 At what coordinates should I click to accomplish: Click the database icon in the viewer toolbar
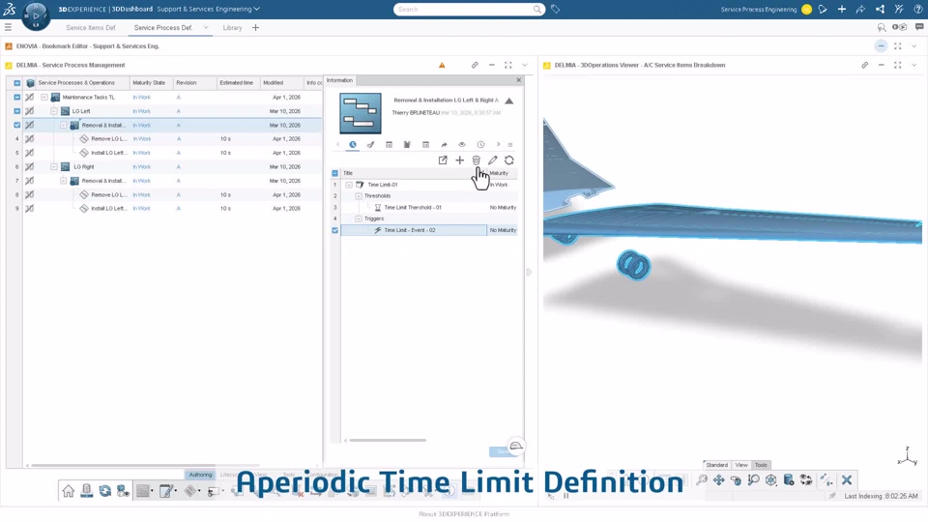(789, 480)
